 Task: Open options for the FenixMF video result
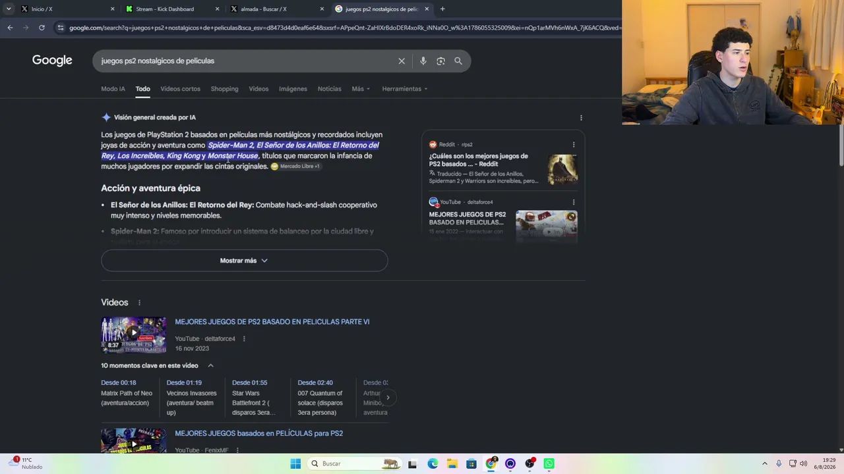[237, 450]
